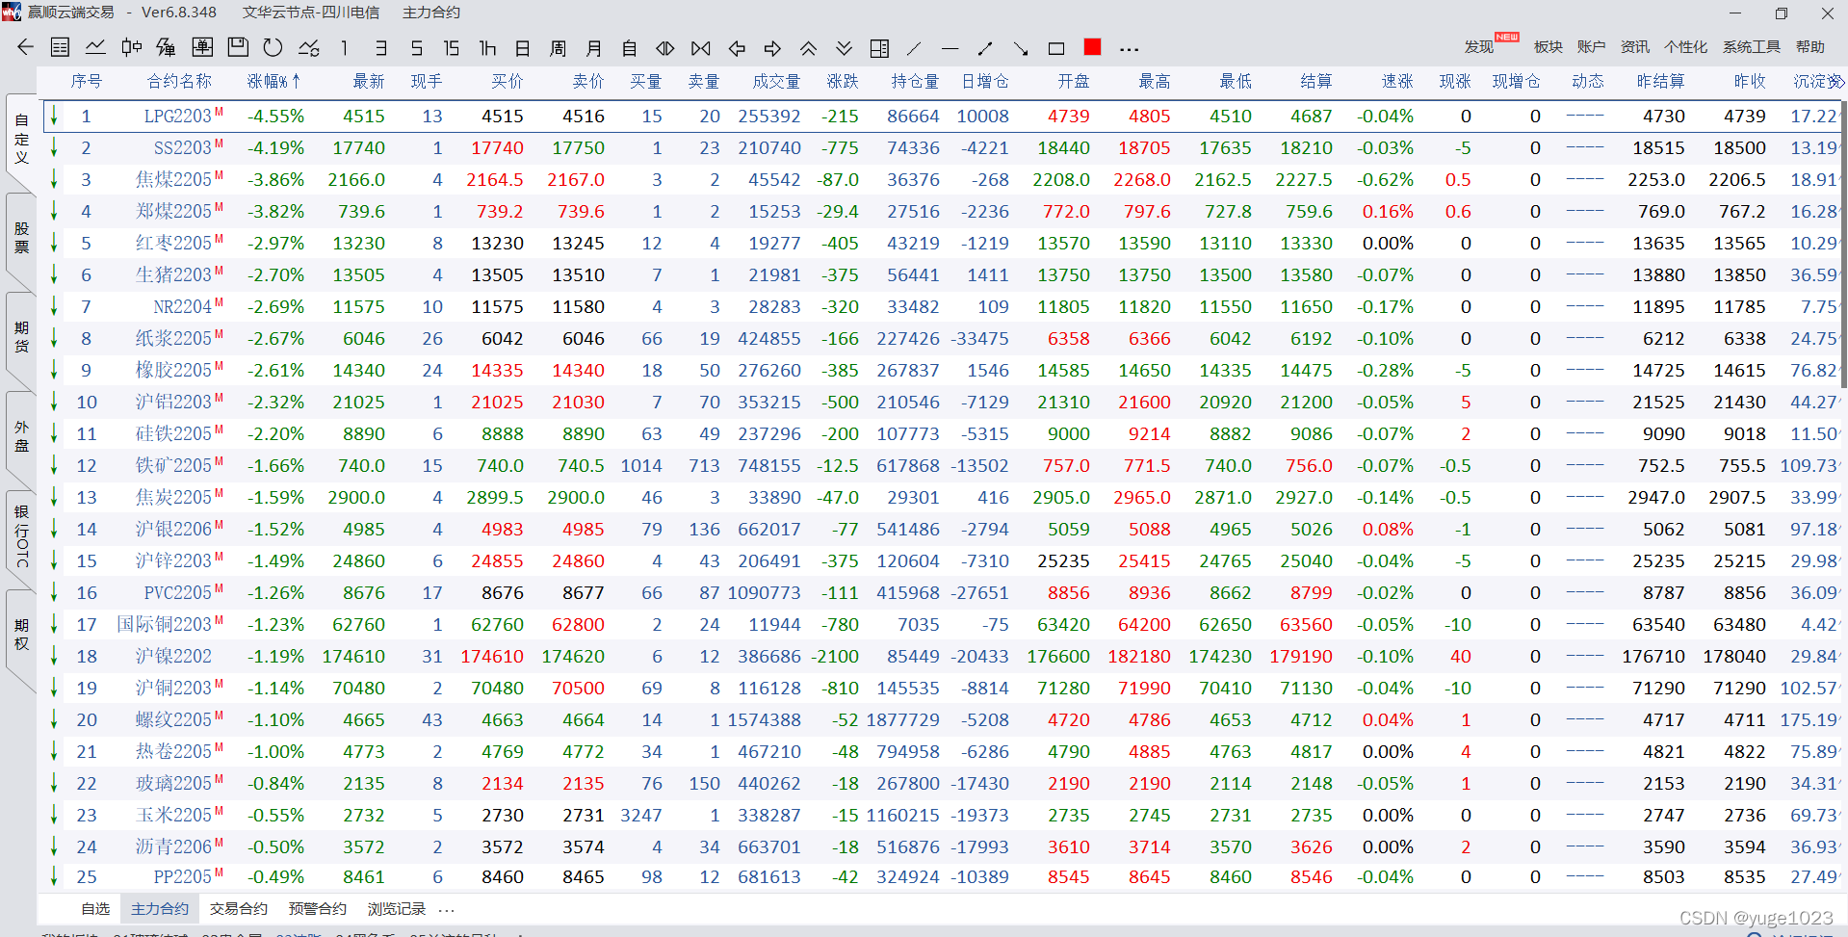Sort by the 涨幅% column header
This screenshot has width=1848, height=937.
[x=274, y=81]
